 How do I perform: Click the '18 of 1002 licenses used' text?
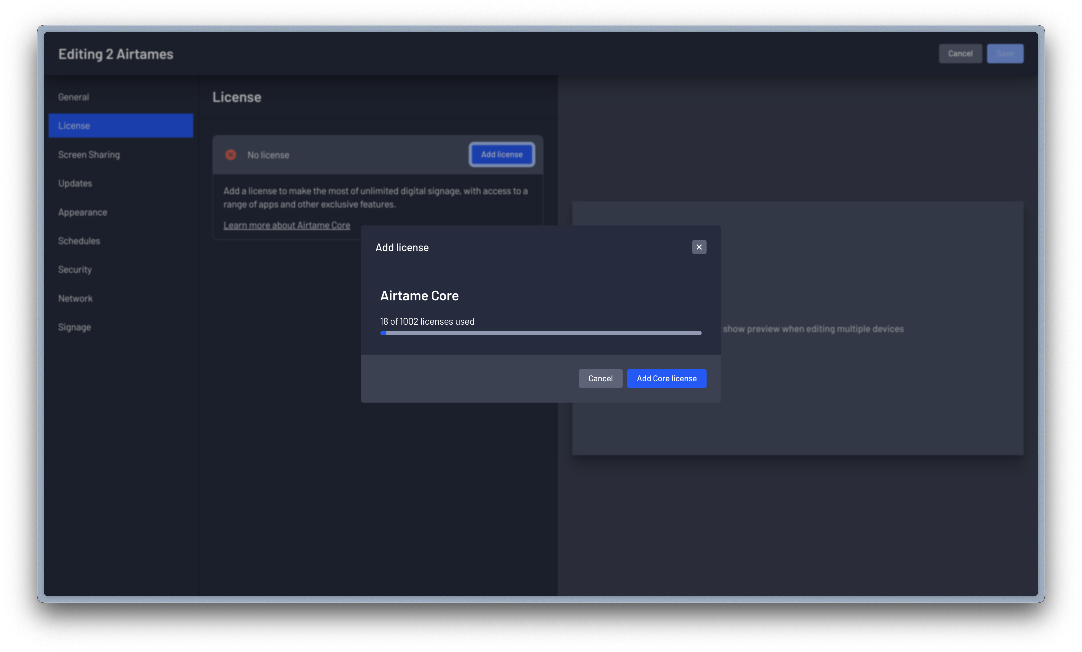click(x=427, y=321)
